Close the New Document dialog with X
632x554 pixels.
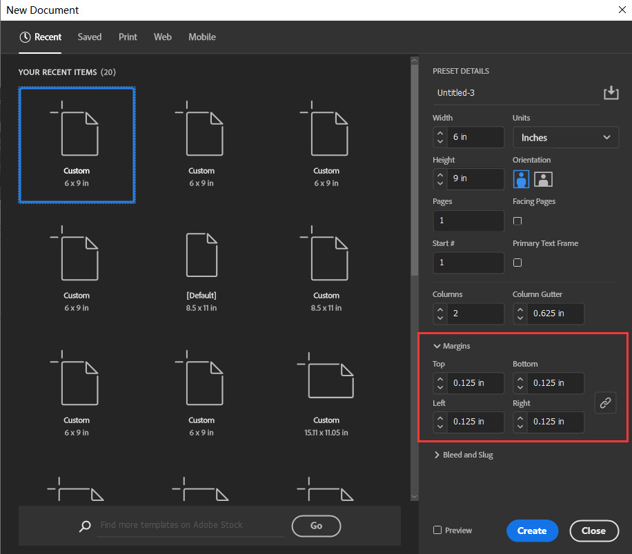[x=622, y=10]
